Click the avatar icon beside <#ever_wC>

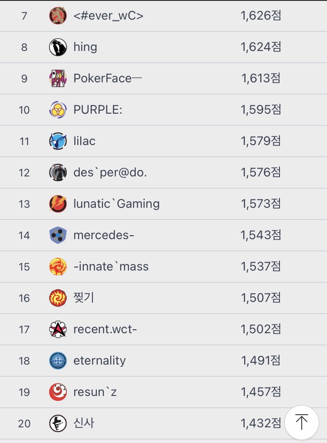tap(58, 16)
